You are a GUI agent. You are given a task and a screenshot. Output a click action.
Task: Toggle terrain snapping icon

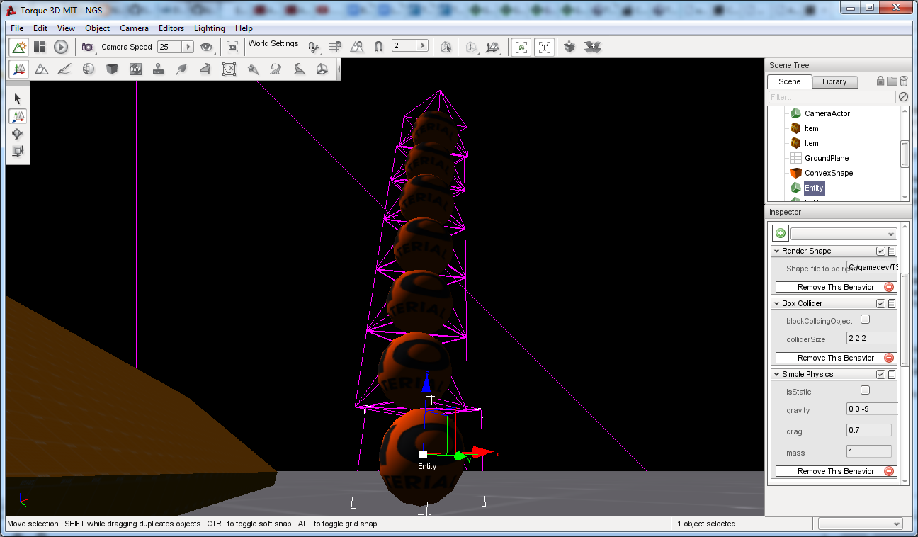(357, 47)
